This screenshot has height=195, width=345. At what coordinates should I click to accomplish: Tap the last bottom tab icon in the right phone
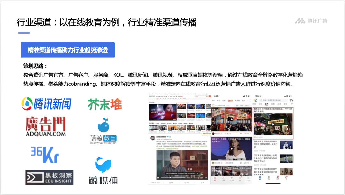pyautogui.click(x=286, y=178)
